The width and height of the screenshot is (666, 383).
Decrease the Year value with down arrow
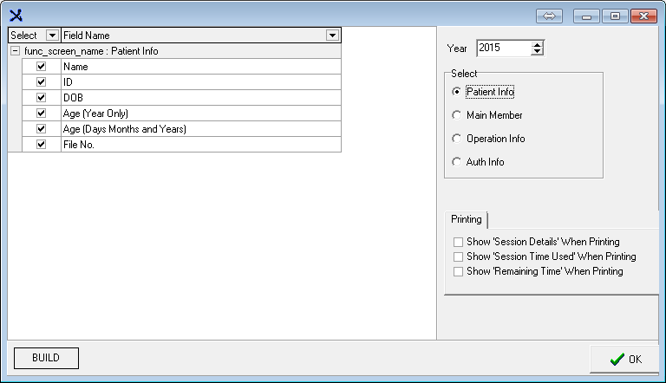click(x=538, y=52)
